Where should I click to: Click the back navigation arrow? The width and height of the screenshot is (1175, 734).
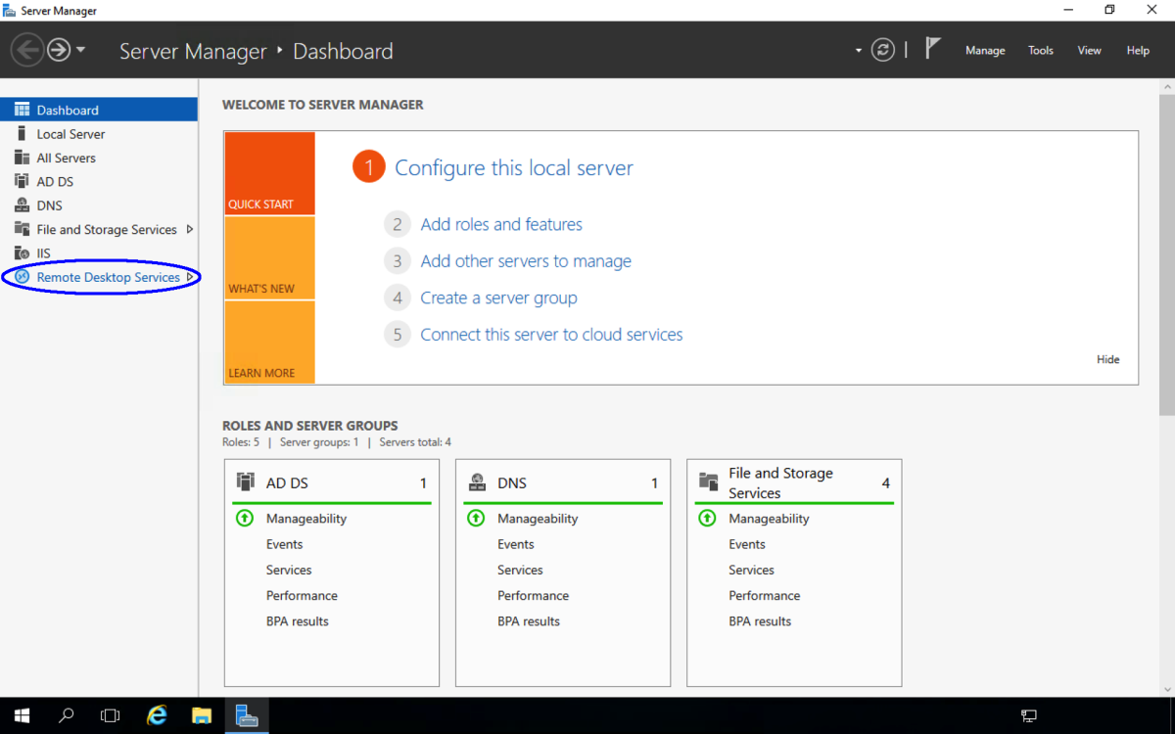pos(27,50)
